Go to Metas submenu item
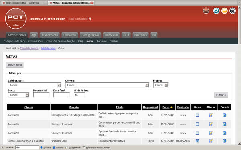The height and width of the screenshot is (150, 241). [x=90, y=41]
